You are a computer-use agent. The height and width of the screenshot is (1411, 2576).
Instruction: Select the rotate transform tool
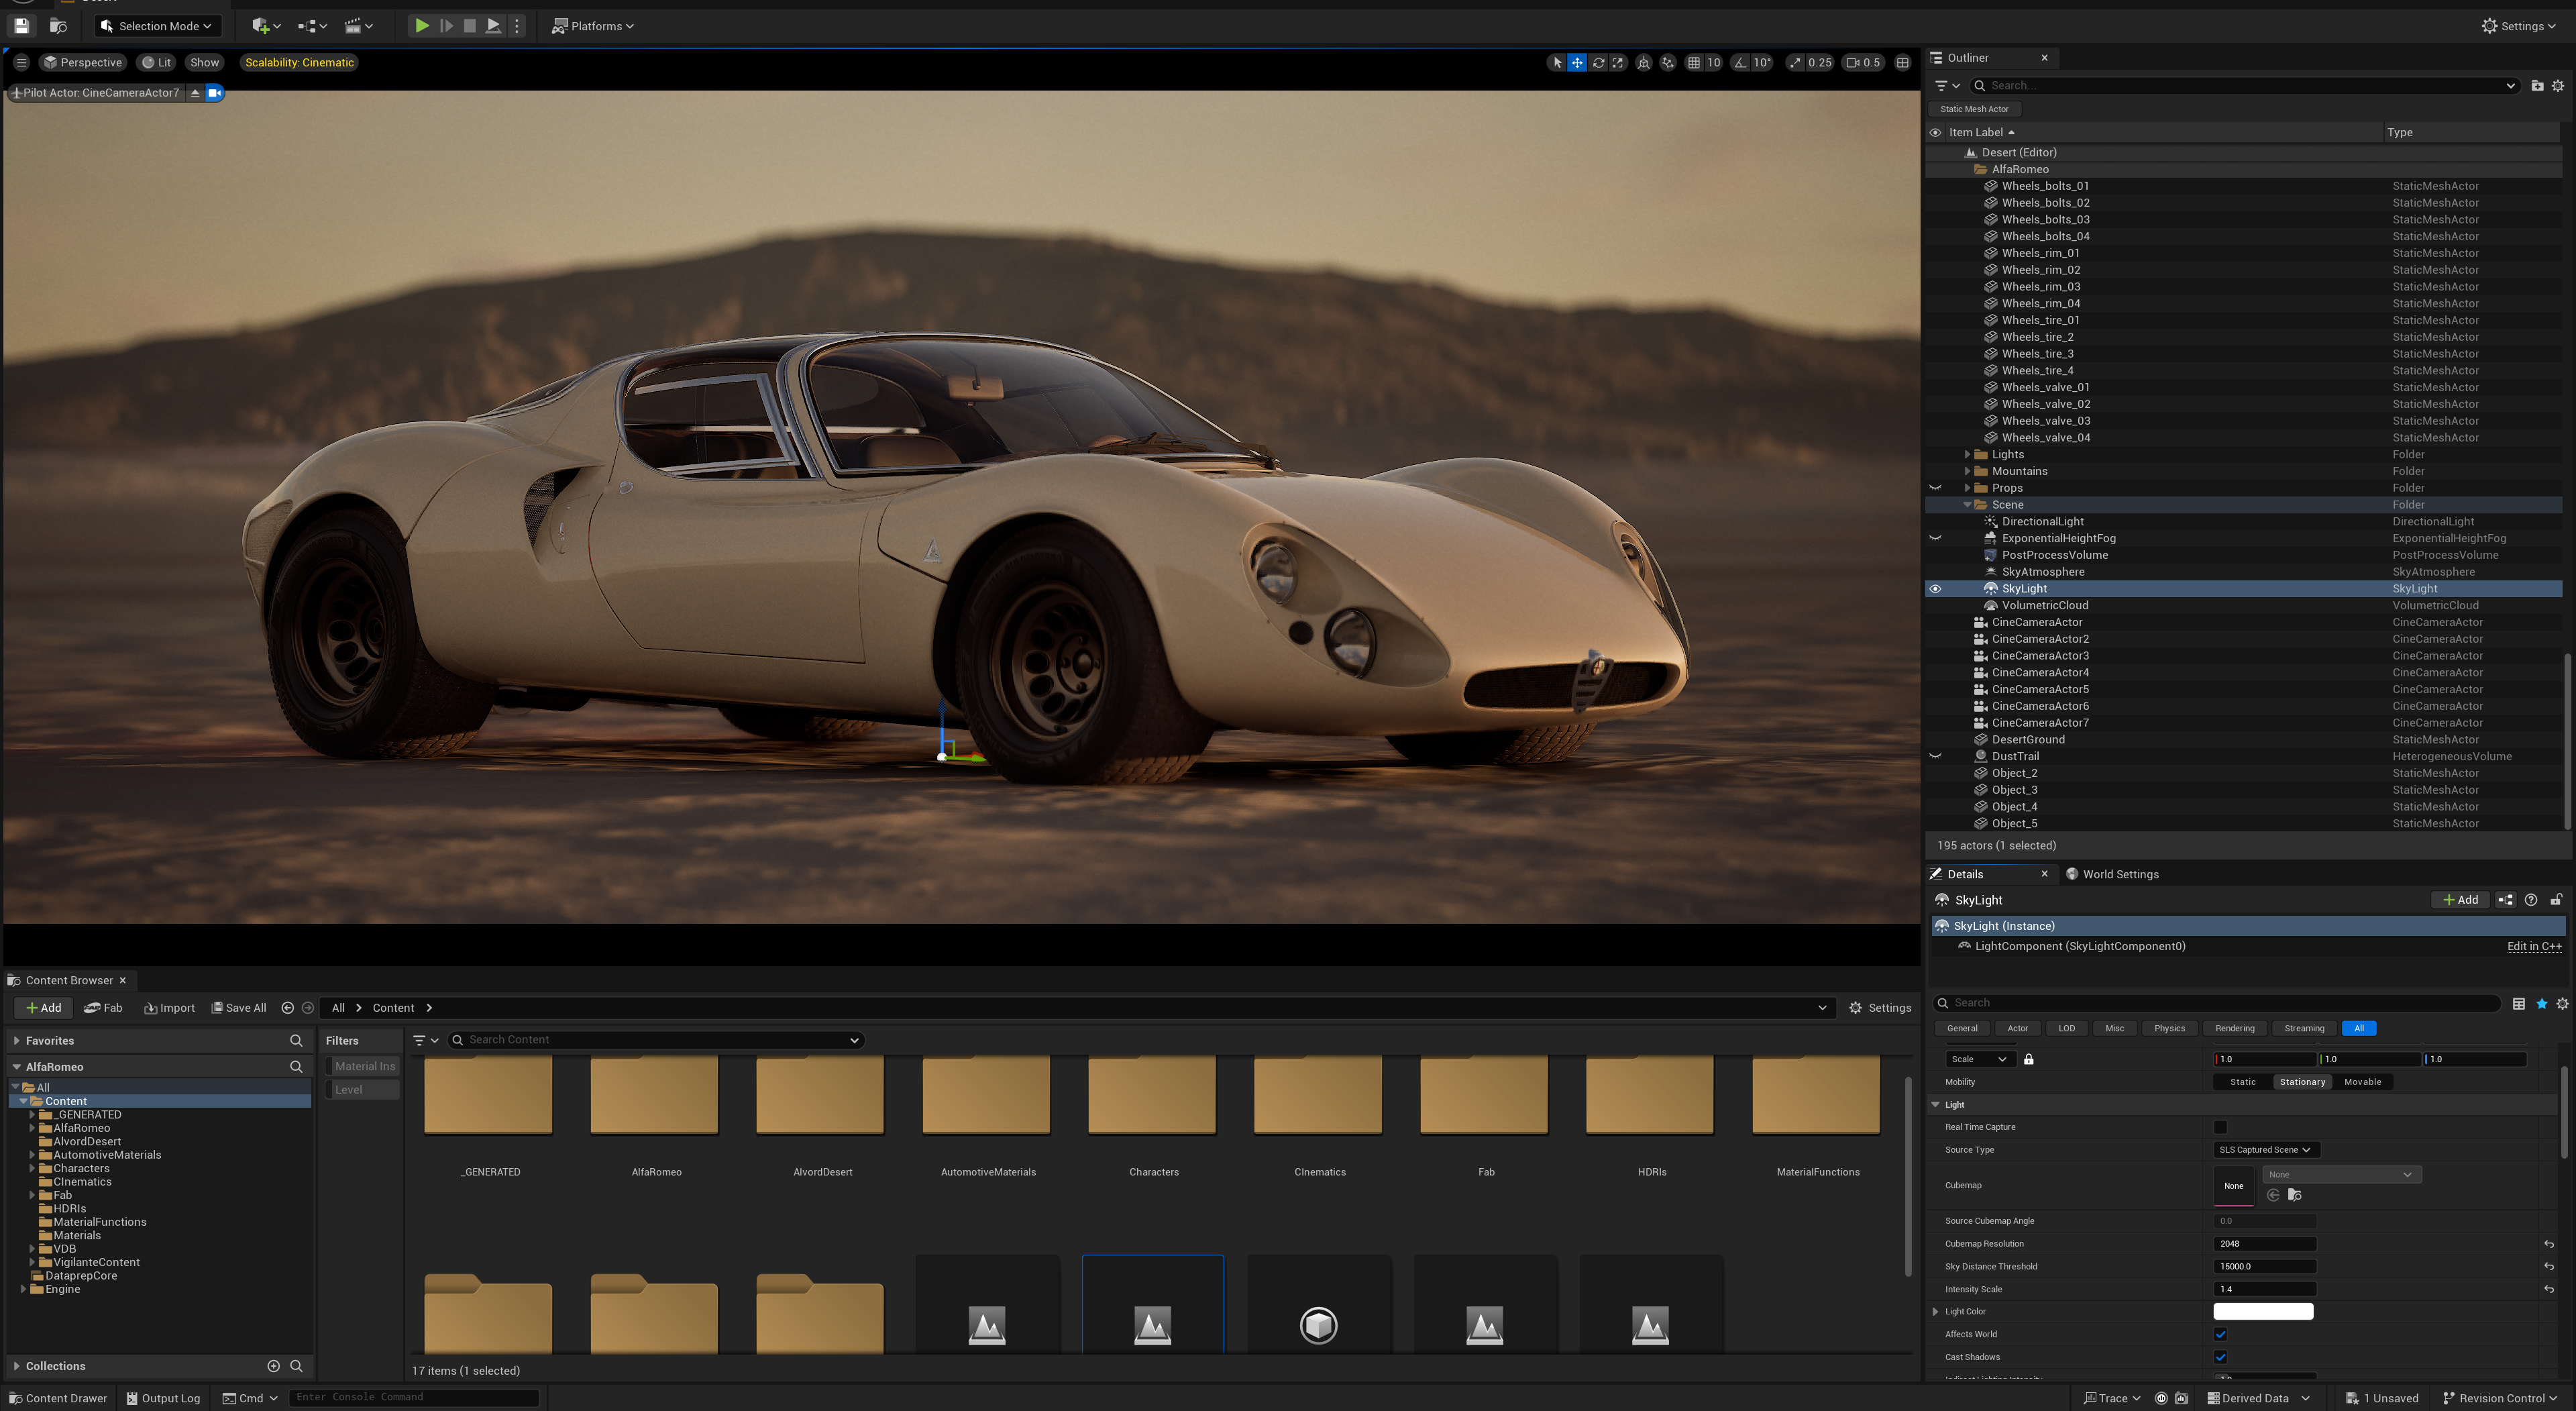click(1598, 62)
